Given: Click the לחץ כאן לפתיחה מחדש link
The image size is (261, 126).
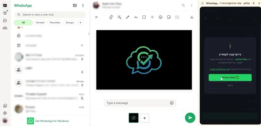Looking at the screenshot, I should coord(220,69).
